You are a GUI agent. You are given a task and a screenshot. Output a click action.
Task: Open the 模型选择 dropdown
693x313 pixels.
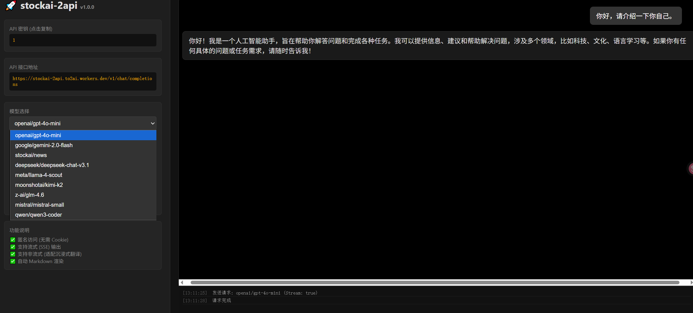[x=83, y=123]
